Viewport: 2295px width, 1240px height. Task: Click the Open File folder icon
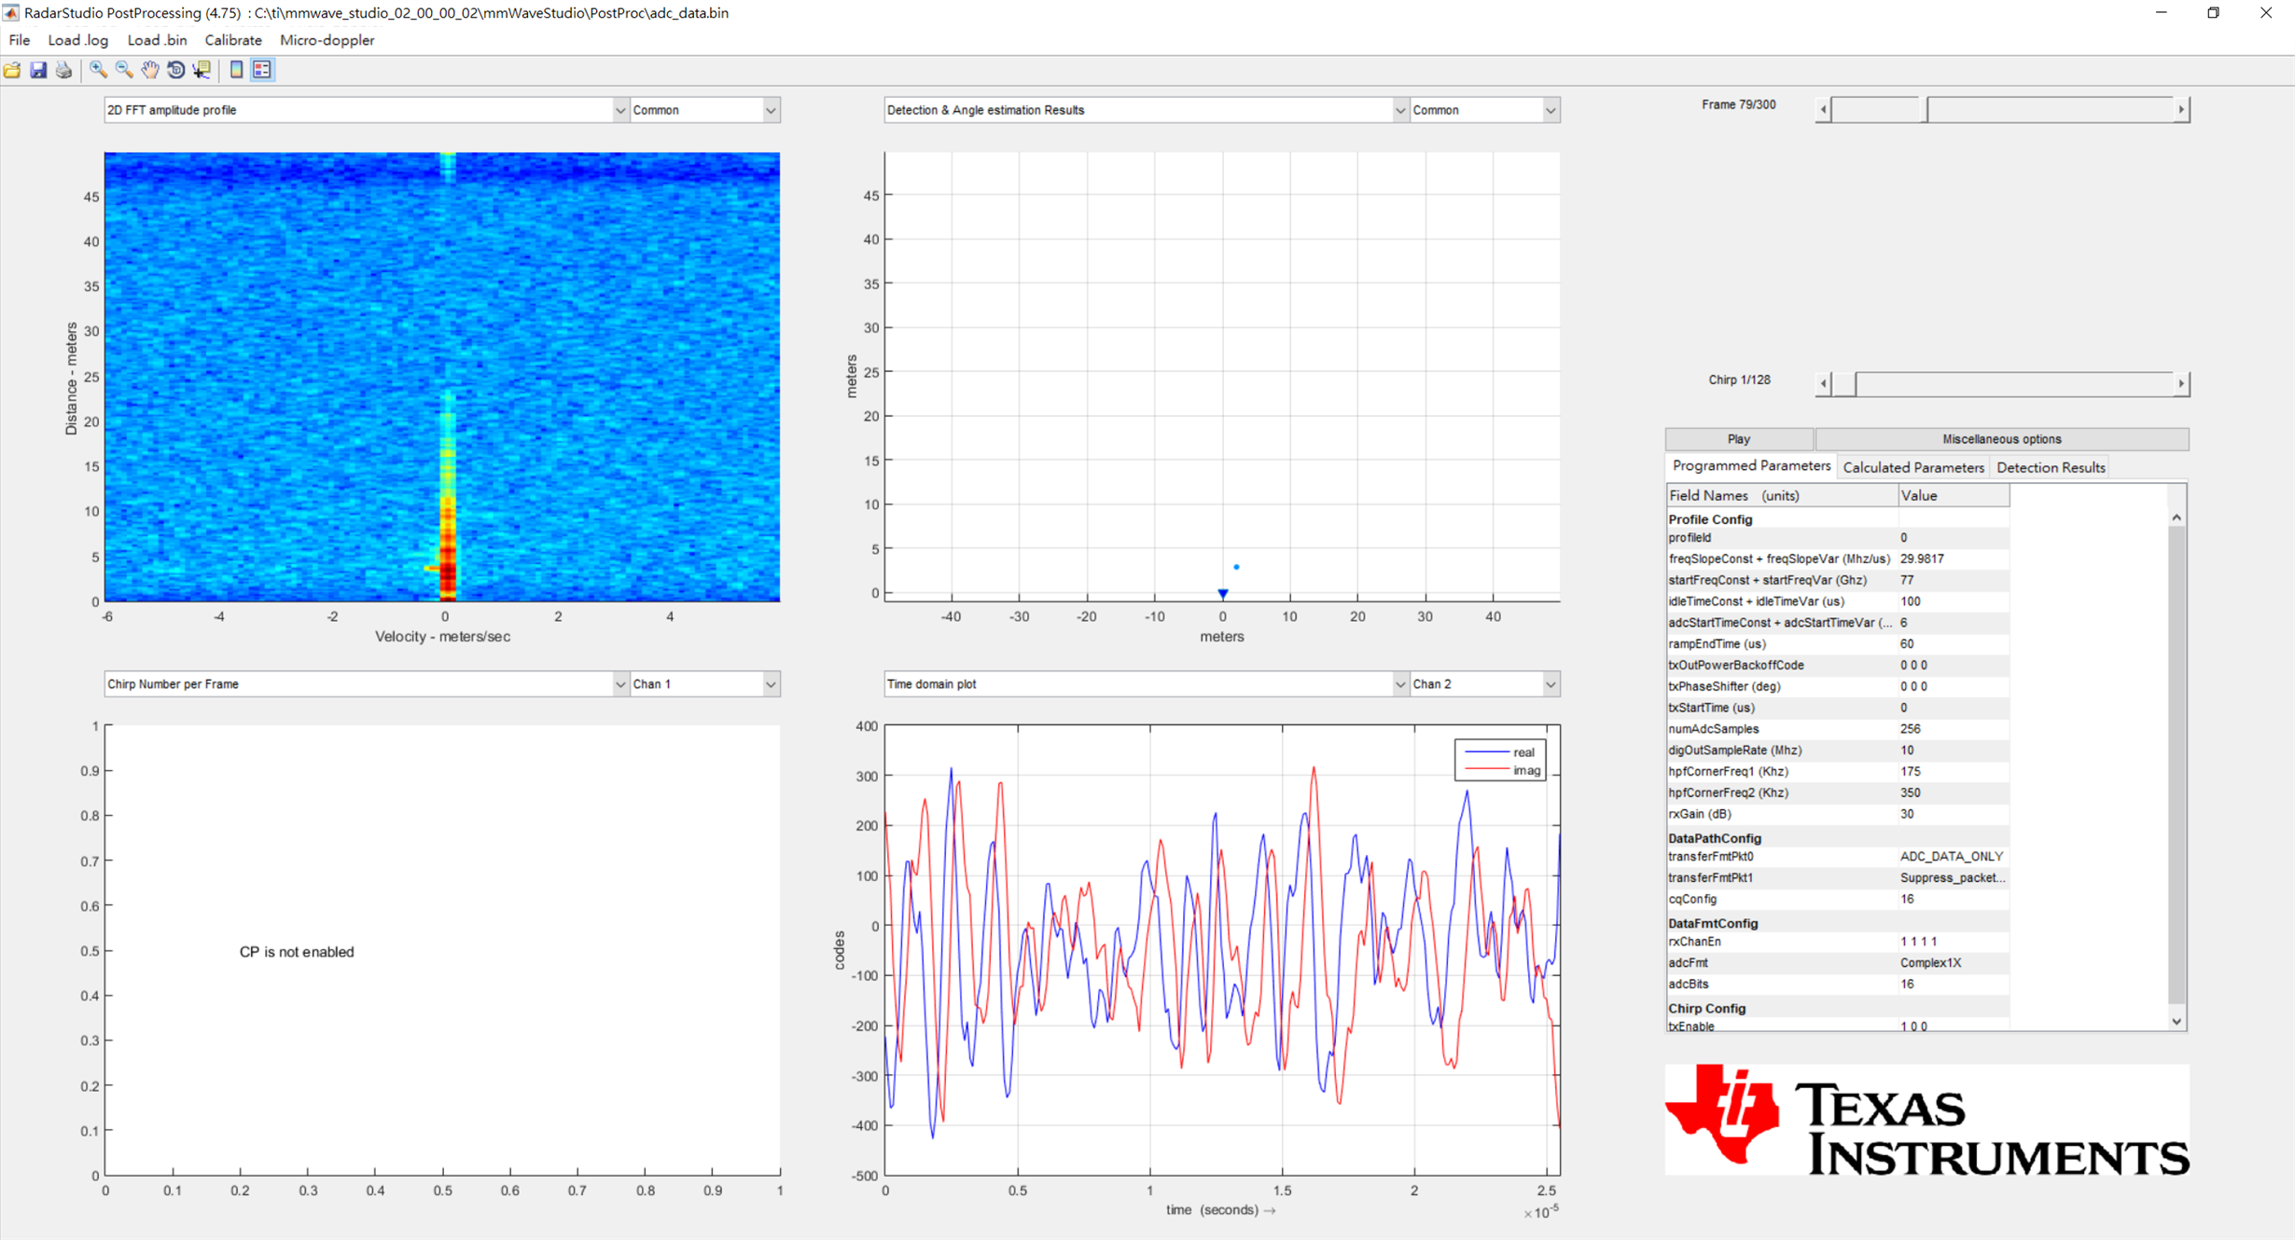tap(12, 70)
